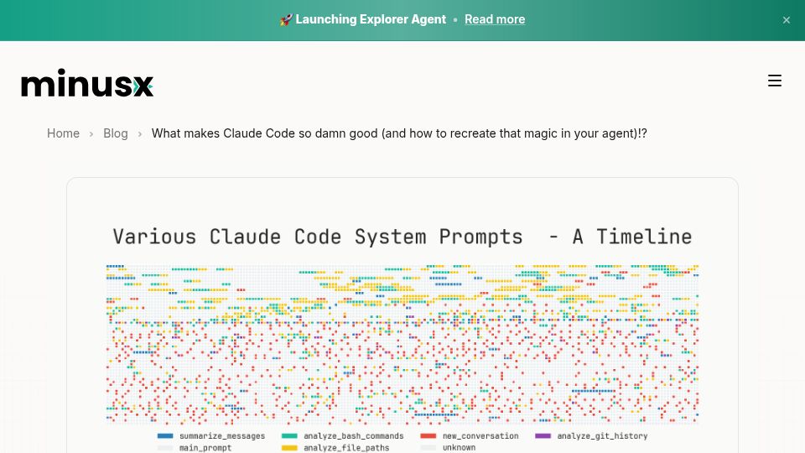The image size is (805, 453).
Task: Click the purple analyze_git_history legend swatch
Action: click(x=543, y=436)
